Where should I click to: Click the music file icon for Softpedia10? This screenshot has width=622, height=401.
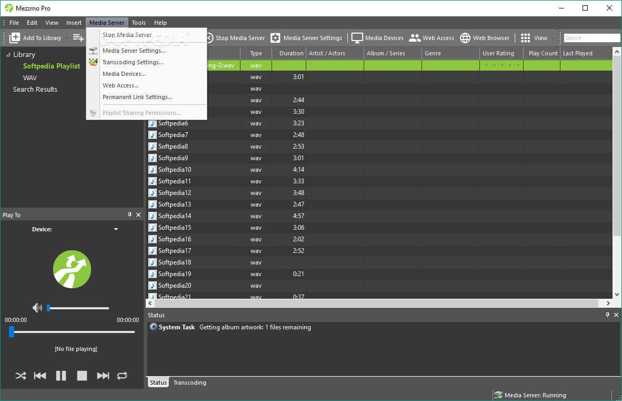coord(153,170)
